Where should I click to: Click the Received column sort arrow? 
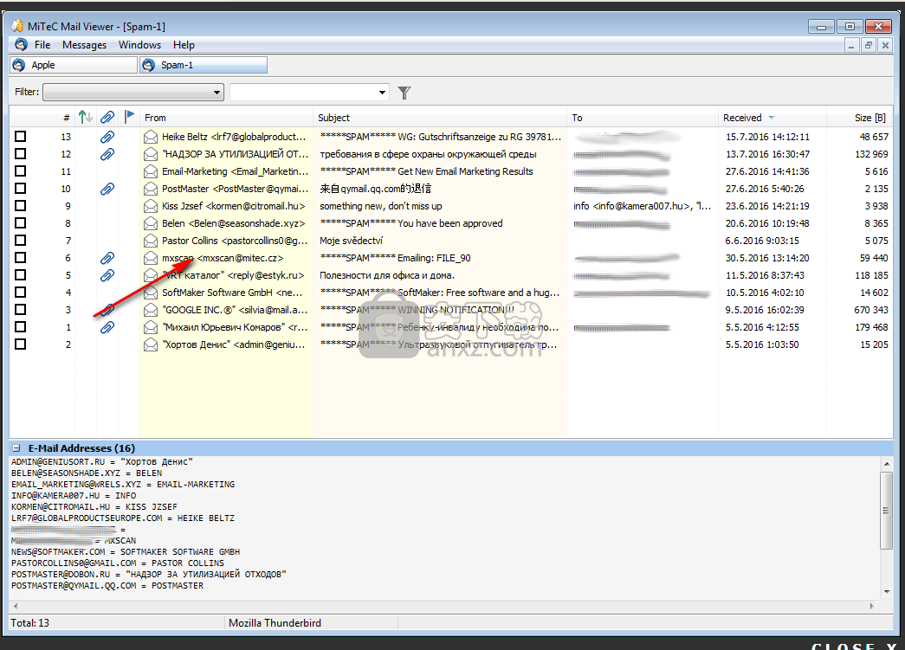coord(771,118)
